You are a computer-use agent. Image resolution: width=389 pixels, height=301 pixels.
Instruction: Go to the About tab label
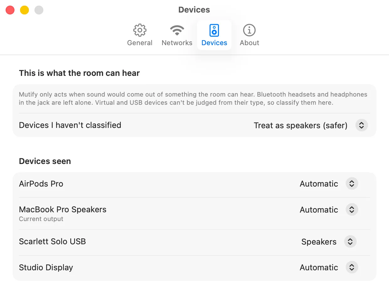coord(249,43)
